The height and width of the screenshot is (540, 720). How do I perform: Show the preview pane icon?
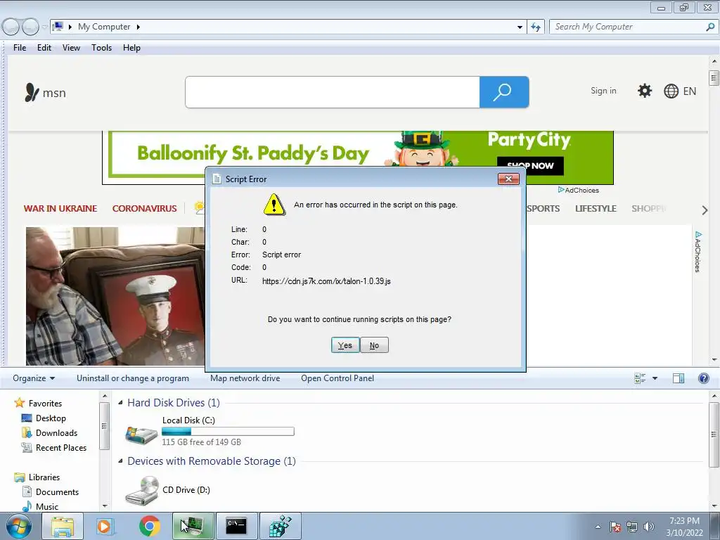679,378
